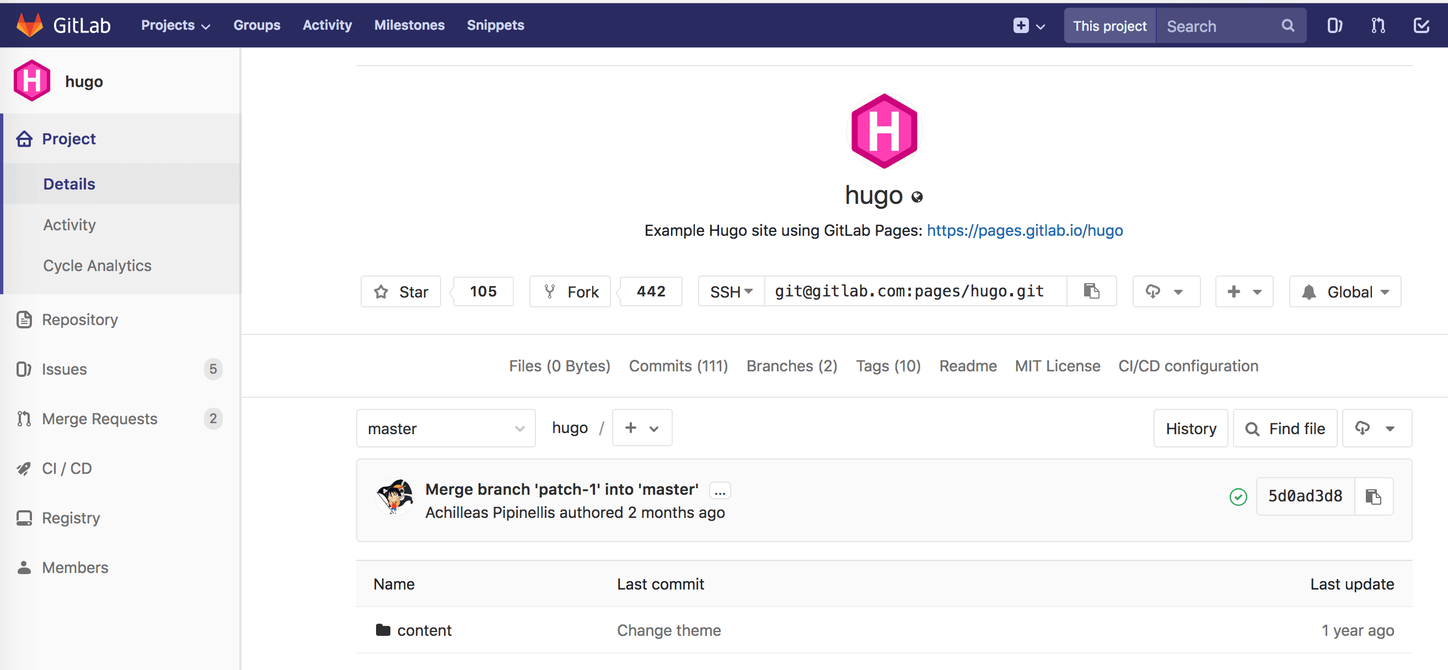Click the GitLab fox logo
1448x670 pixels.
[x=30, y=25]
